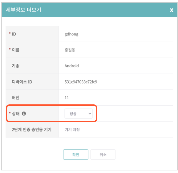
Task: Click the 세부정보 더보기 dialog title
Action: [x=23, y=10]
